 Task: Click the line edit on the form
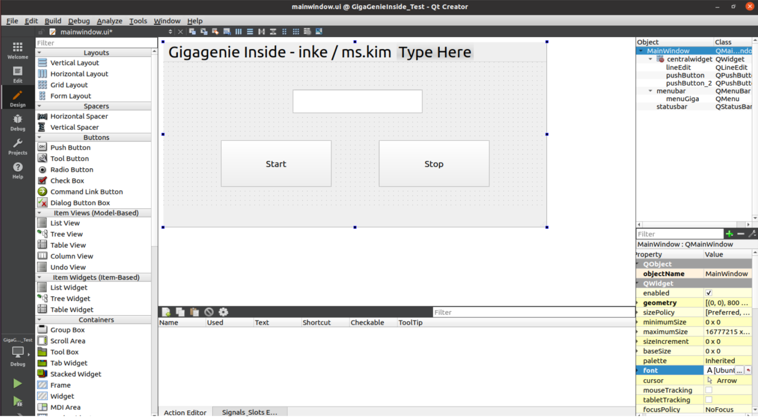[357, 101]
